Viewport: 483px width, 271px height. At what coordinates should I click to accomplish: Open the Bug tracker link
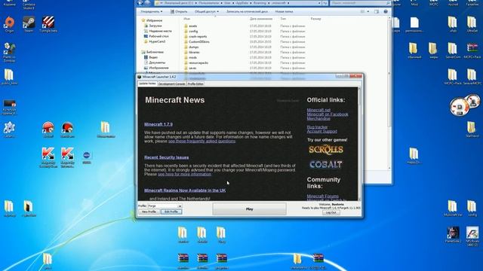tap(317, 127)
